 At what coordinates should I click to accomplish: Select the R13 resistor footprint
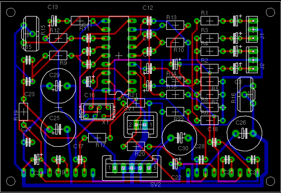[x=175, y=25]
